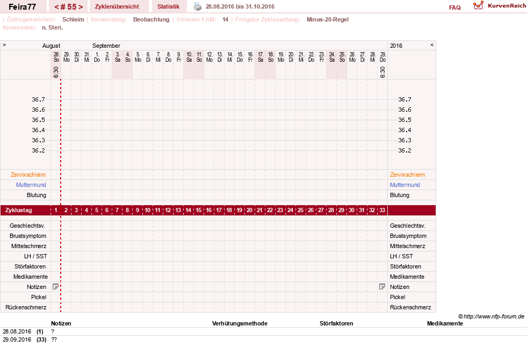Open the KurvenReich crown logo

click(478, 5)
